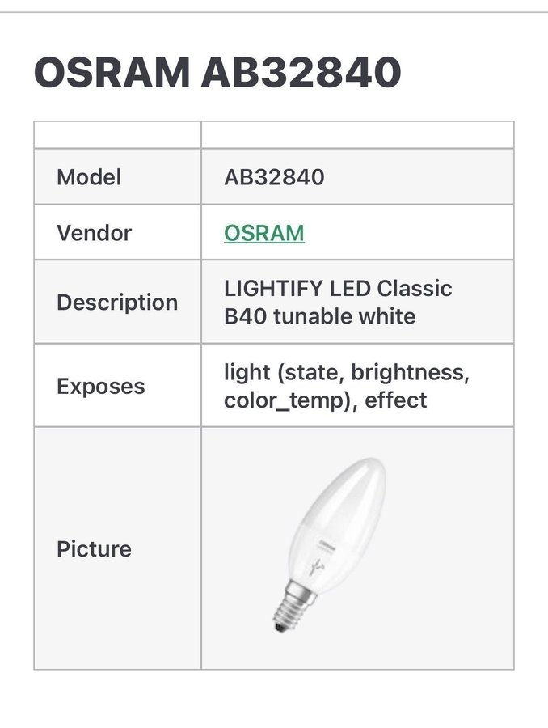Viewport: 548px width, 728px height.
Task: Click the word effect in Exposes row
Action: click(396, 400)
